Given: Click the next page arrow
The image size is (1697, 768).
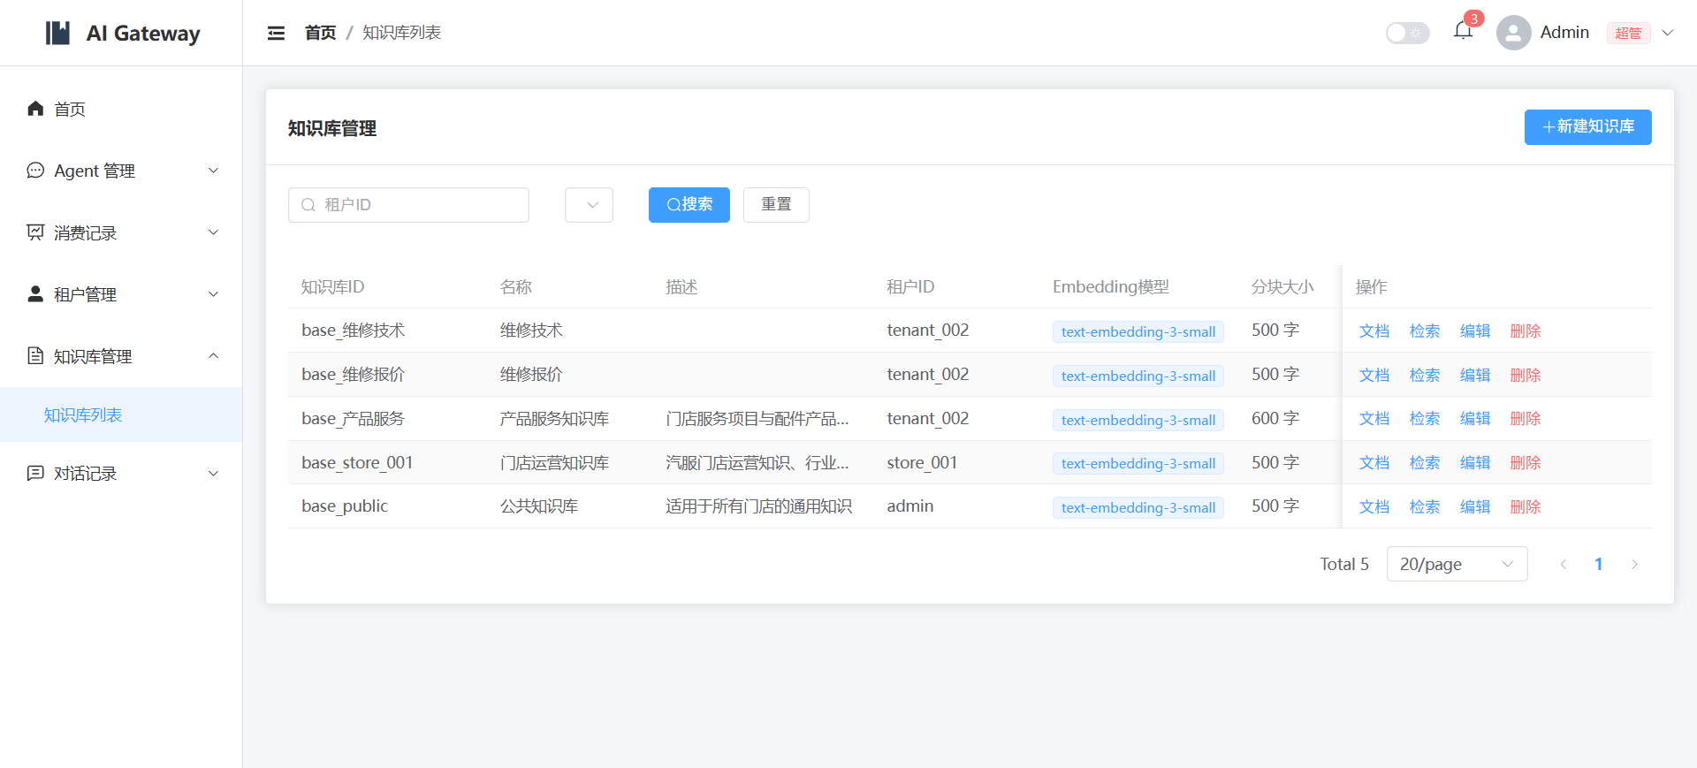Looking at the screenshot, I should (1634, 564).
